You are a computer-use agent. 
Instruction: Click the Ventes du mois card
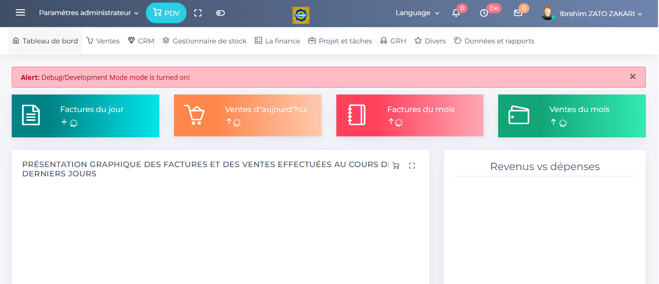[572, 116]
